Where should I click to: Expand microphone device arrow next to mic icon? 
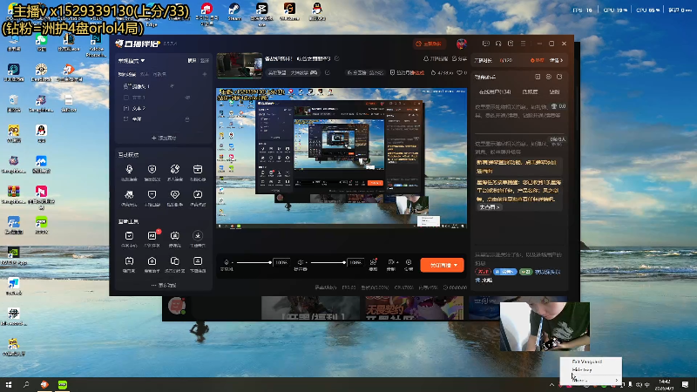pos(232,263)
